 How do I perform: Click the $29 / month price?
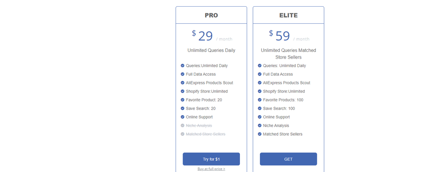click(x=212, y=36)
